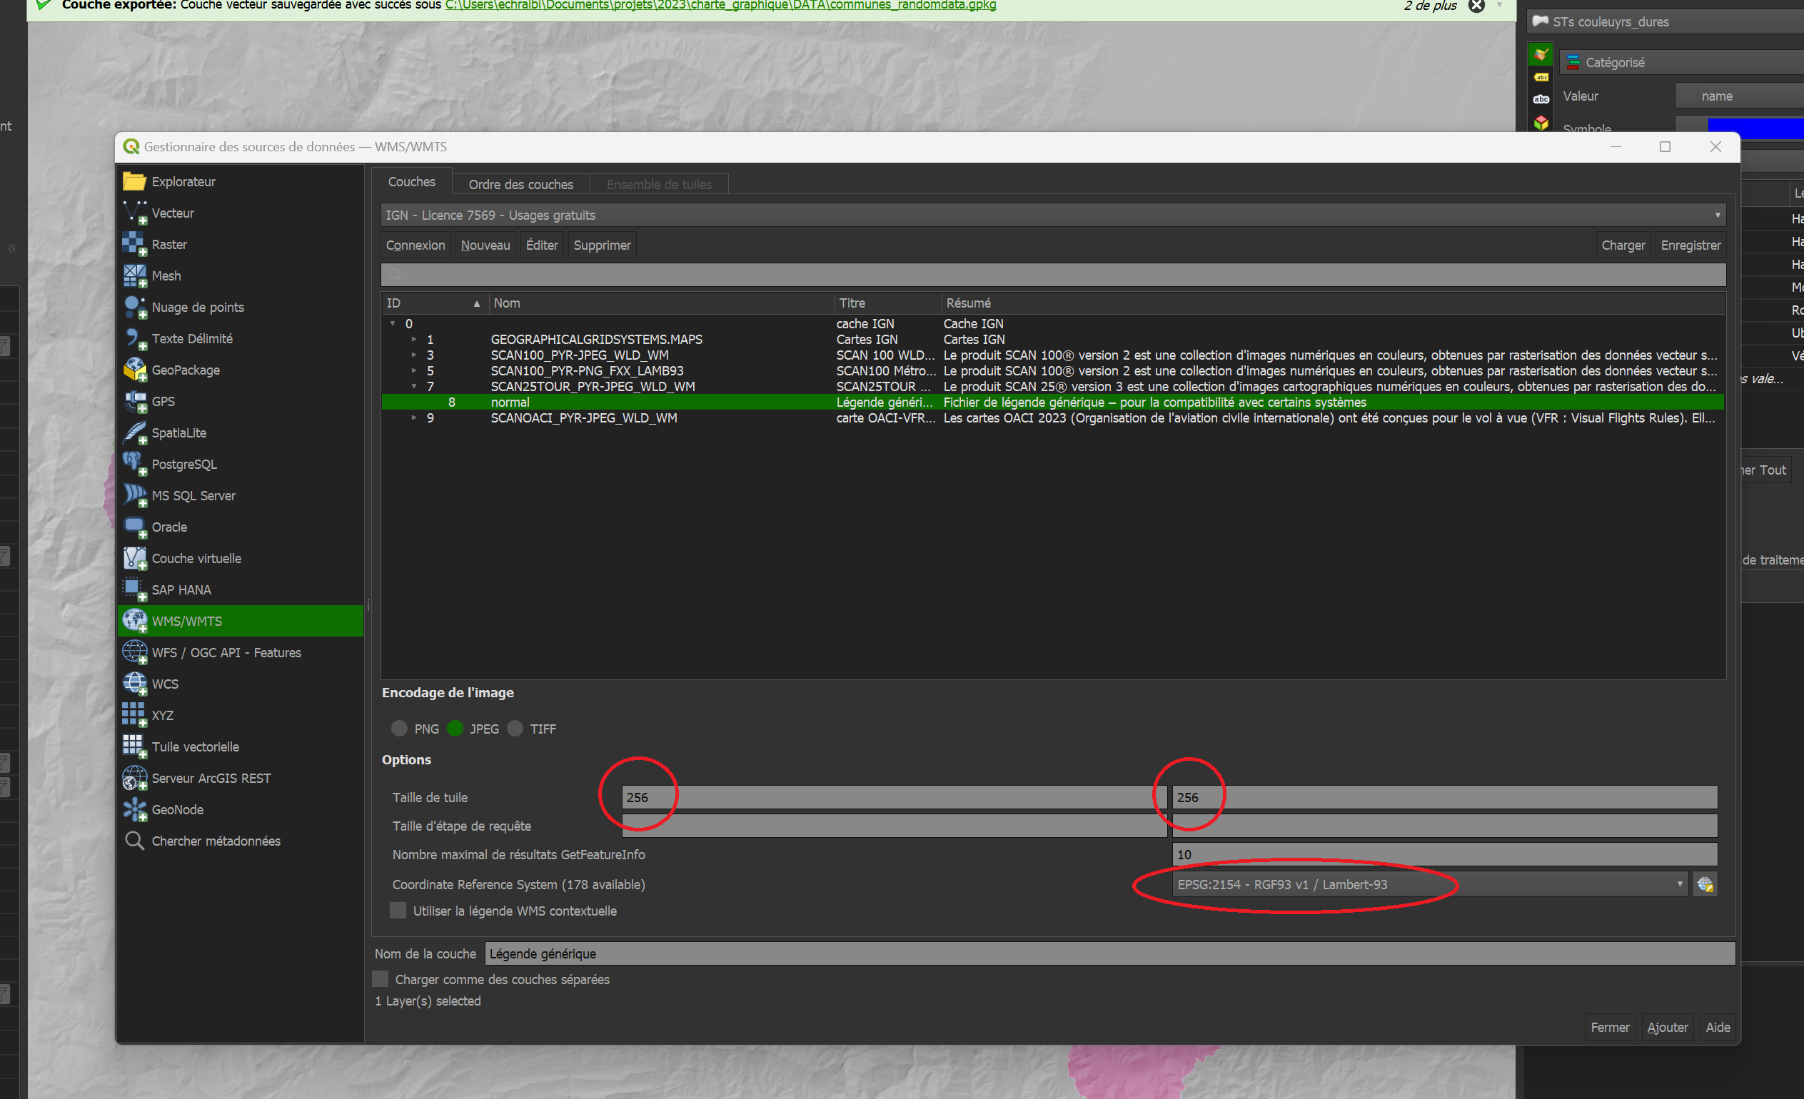Viewport: 1804px width, 1099px height.
Task: Choose TIFF image encoding
Action: 515,729
